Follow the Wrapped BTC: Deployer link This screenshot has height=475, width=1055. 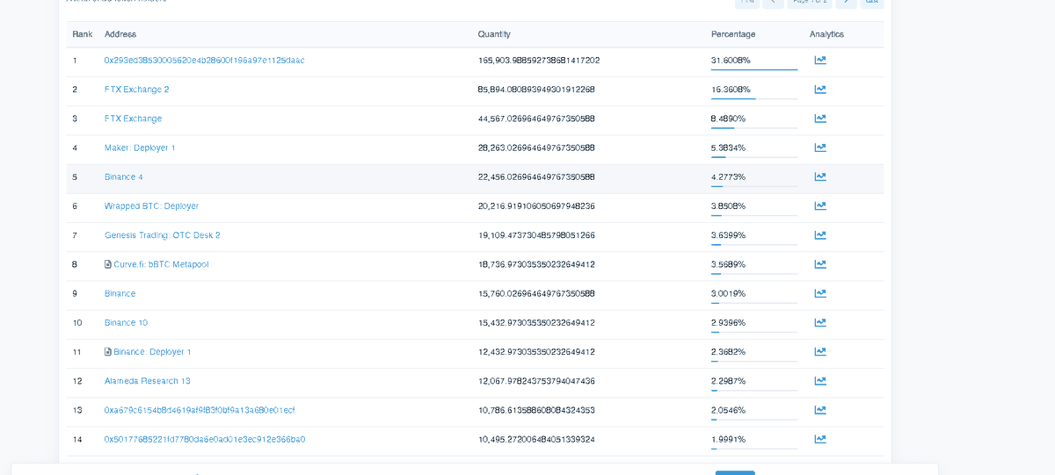151,206
